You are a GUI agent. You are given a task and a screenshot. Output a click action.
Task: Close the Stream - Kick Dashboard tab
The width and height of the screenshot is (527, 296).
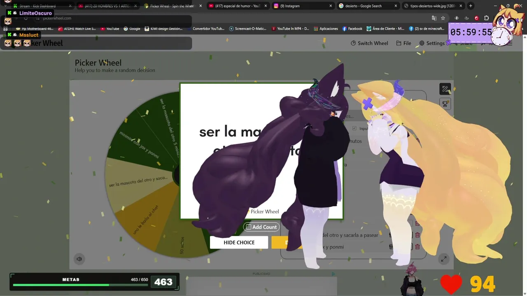70,6
